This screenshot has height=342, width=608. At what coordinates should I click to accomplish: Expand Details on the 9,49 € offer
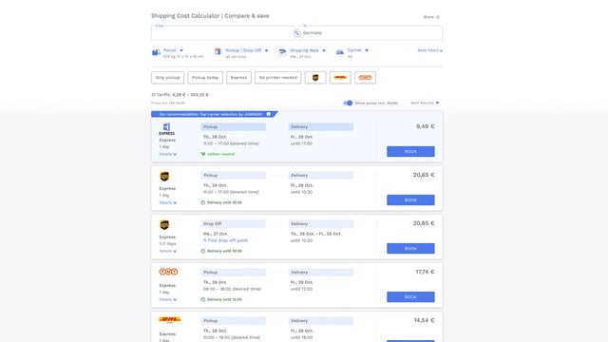[167, 154]
